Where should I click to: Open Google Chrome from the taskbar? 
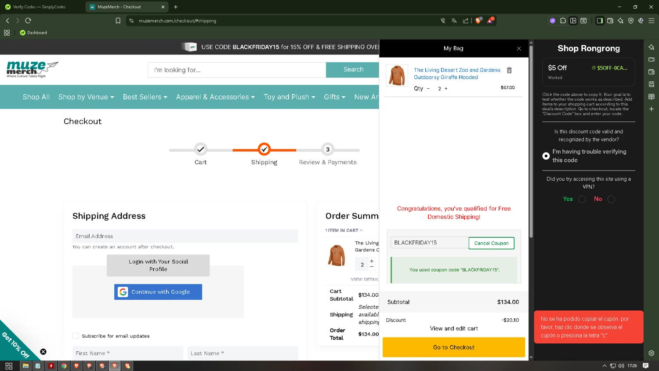click(64, 366)
